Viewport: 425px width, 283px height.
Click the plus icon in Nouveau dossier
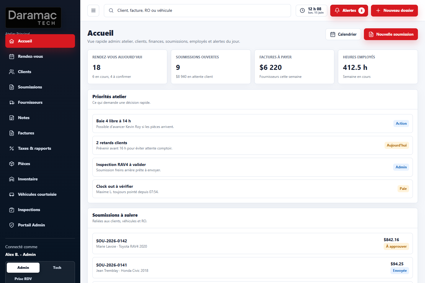click(378, 11)
